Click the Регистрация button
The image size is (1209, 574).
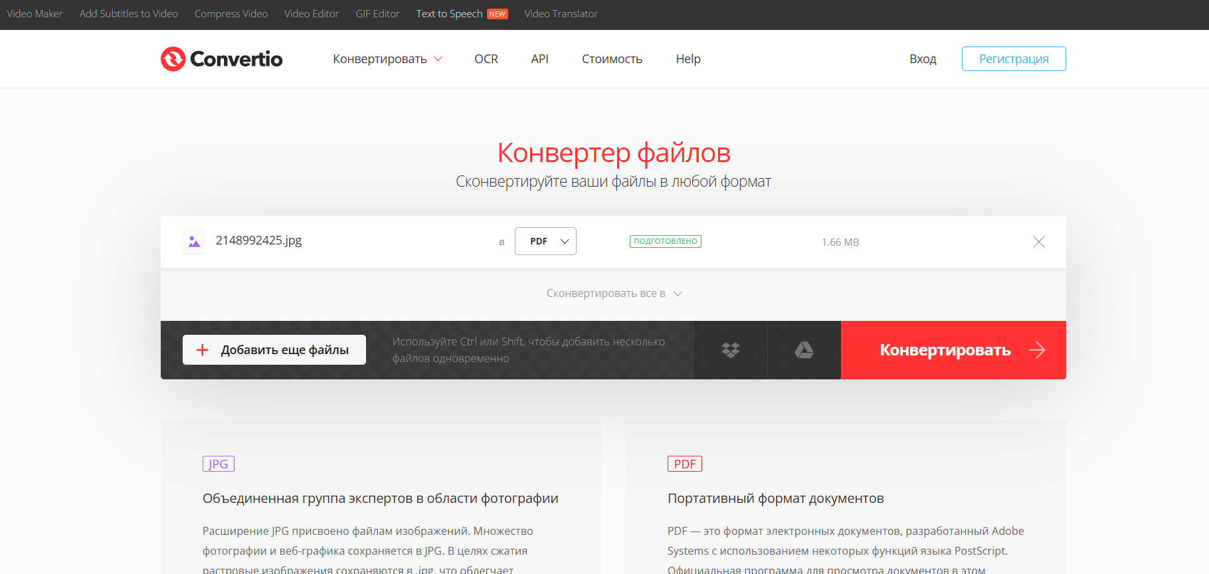[1013, 59]
